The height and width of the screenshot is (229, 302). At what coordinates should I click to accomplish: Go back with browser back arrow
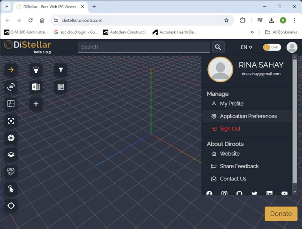point(7,21)
